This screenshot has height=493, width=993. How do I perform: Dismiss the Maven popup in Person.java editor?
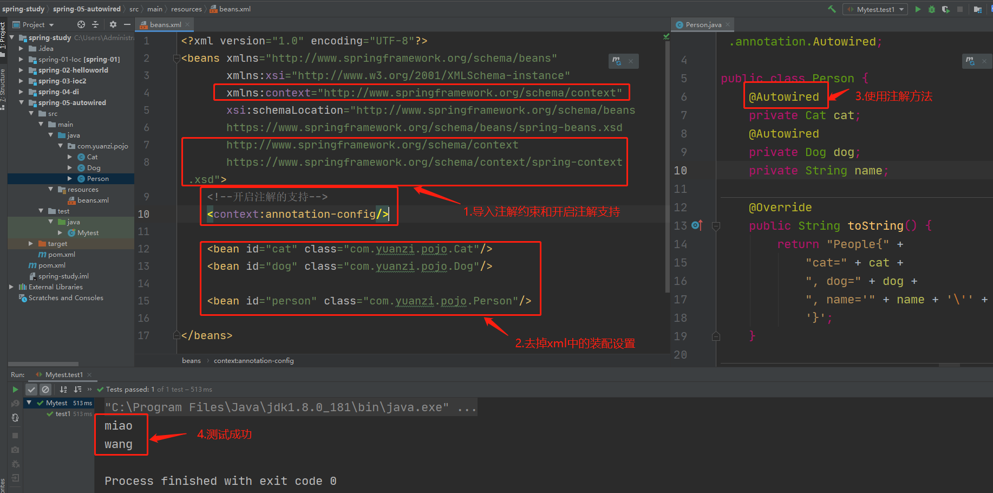(x=984, y=61)
